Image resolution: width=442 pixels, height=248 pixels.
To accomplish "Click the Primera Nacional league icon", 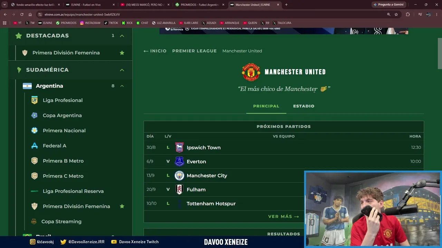I will click(35, 131).
